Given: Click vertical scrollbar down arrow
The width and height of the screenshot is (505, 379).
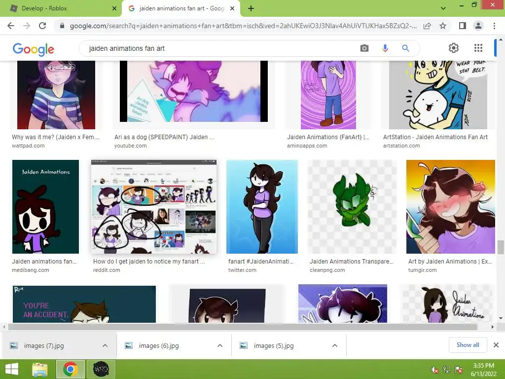Looking at the screenshot, I should coord(501,318).
